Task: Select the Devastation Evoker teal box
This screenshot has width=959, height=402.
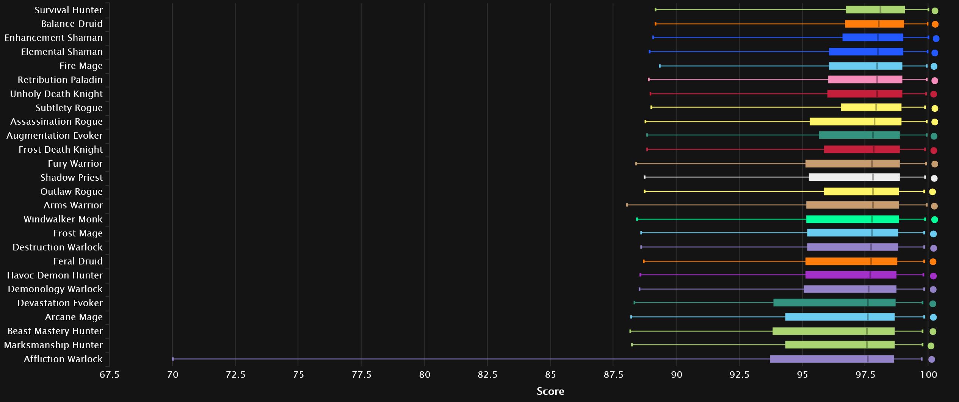Action: [x=835, y=303]
